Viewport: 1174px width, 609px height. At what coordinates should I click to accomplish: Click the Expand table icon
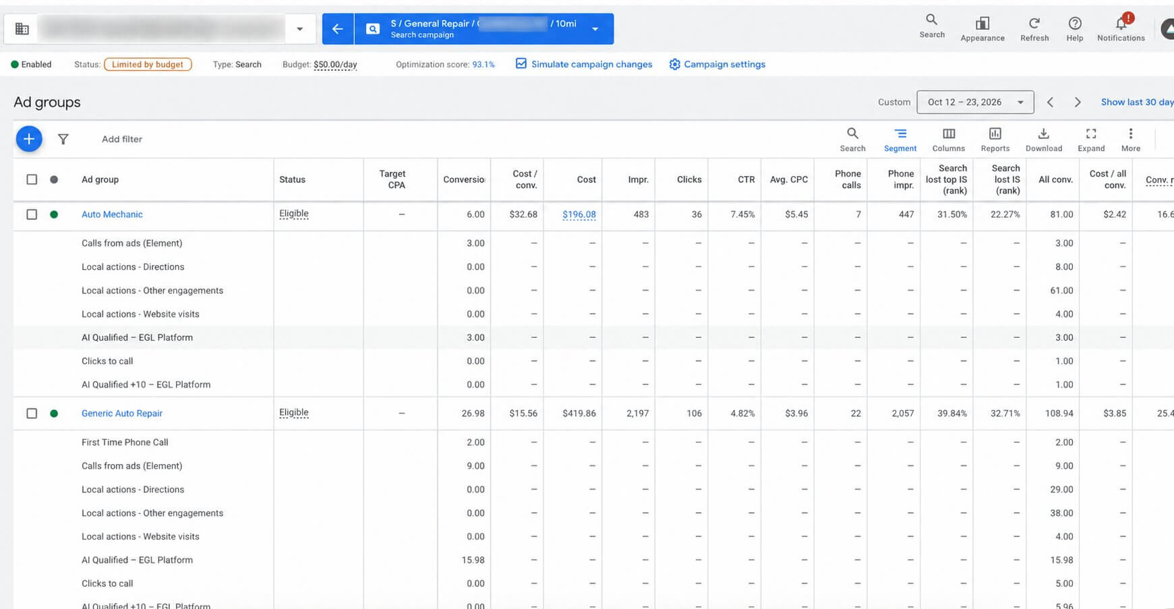click(x=1091, y=134)
